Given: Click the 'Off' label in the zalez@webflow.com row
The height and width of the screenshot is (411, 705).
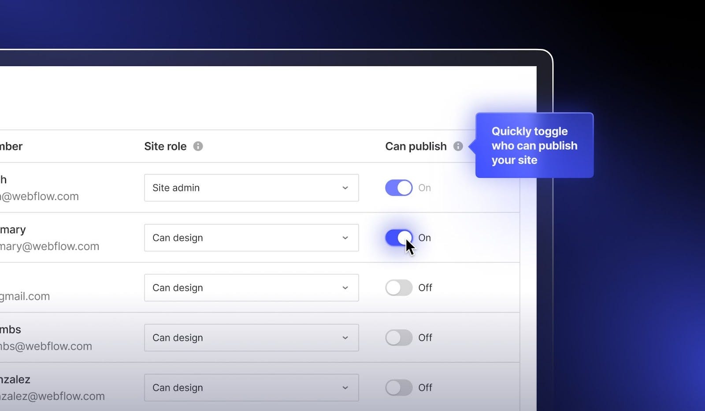Looking at the screenshot, I should [425, 388].
